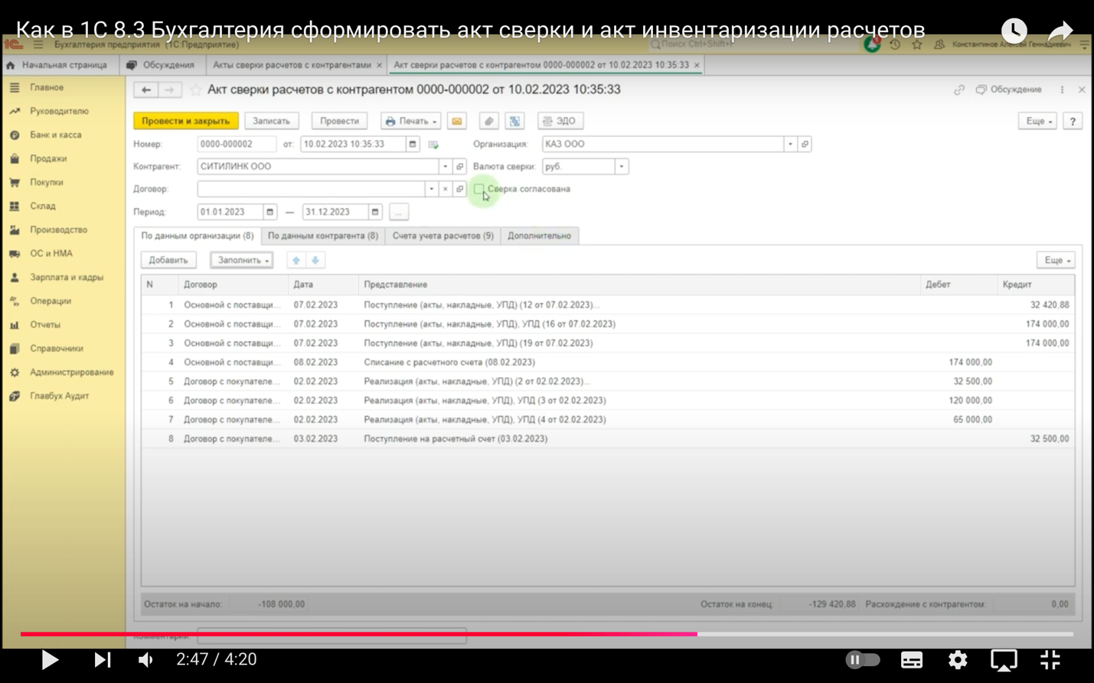Switch to Обсуждения tab

coord(162,65)
